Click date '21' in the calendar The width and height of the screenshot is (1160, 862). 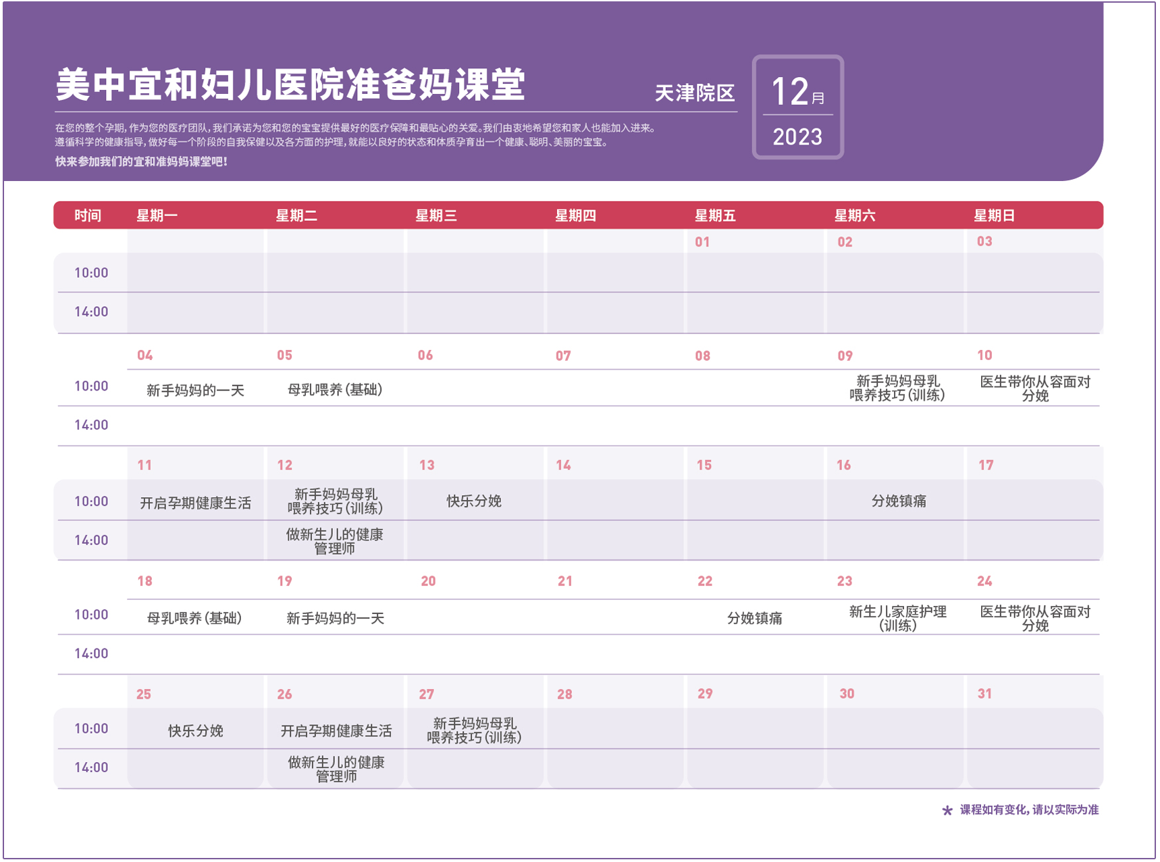(x=566, y=582)
